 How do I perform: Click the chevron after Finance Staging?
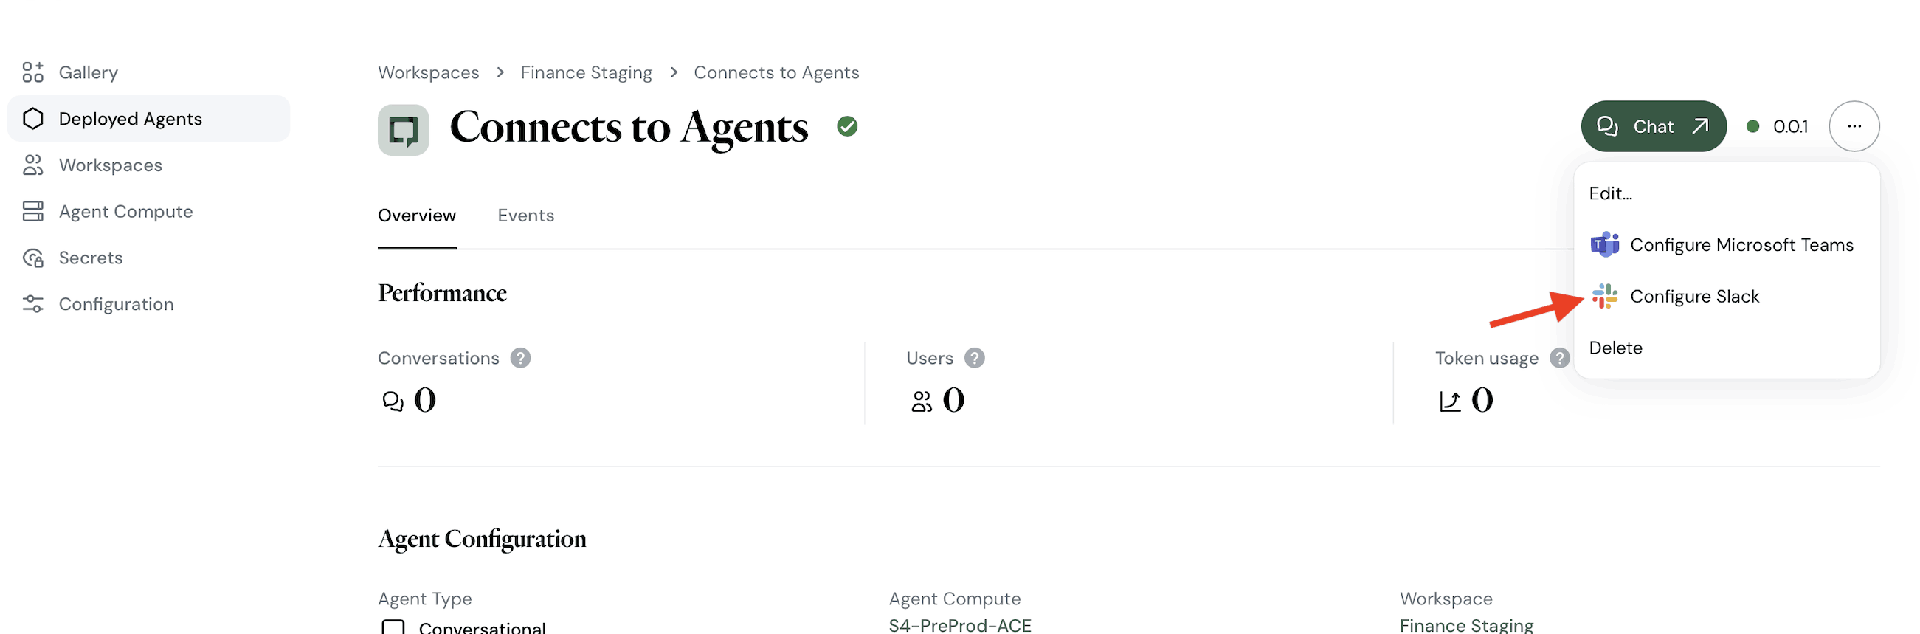click(x=674, y=72)
